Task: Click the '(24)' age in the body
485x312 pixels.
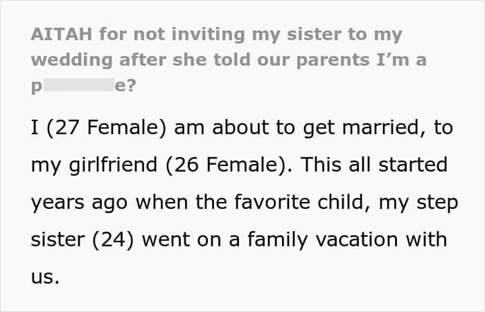Action: (x=113, y=240)
